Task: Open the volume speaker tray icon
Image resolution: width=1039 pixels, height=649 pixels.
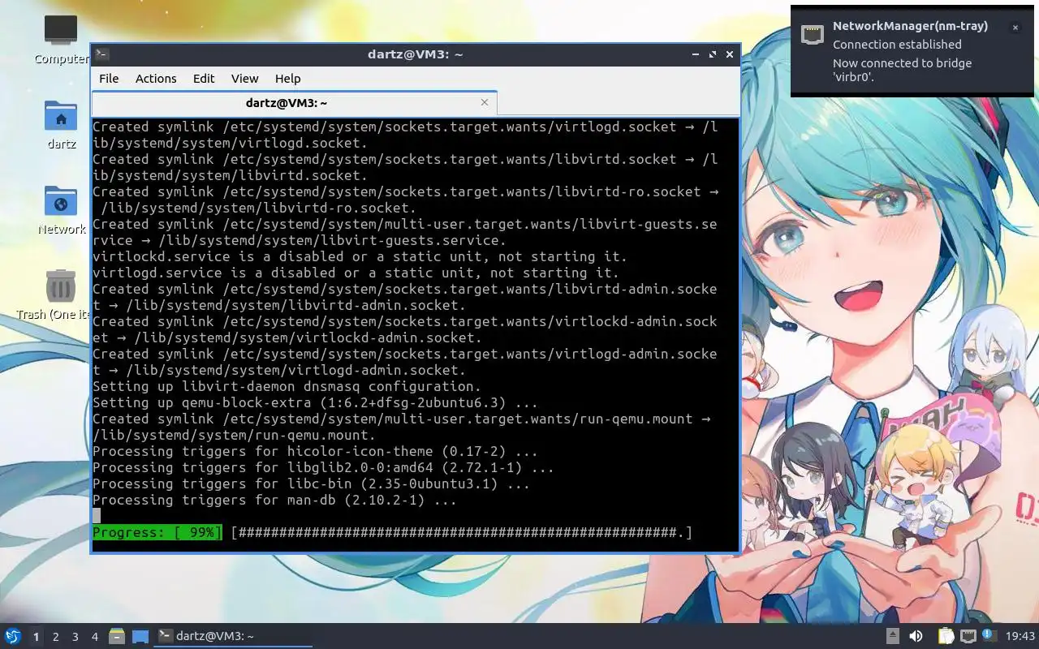Action: coord(916,636)
